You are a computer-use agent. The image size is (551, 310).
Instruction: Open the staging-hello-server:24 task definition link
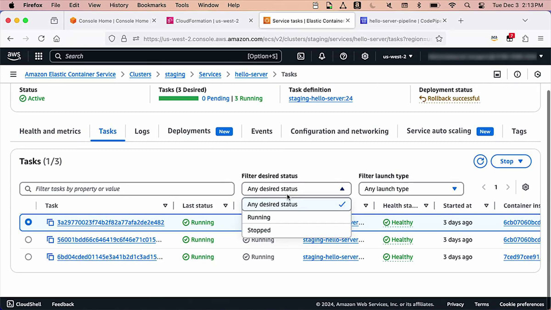[320, 98]
